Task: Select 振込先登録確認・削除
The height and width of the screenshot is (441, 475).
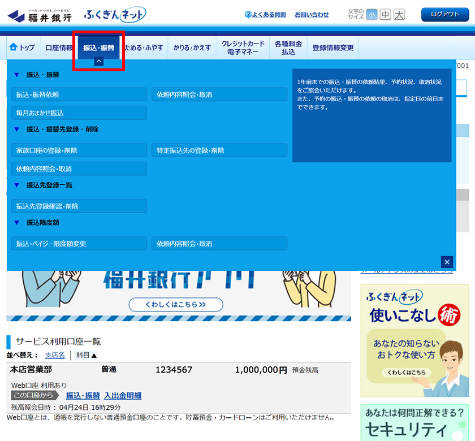Action: 79,206
